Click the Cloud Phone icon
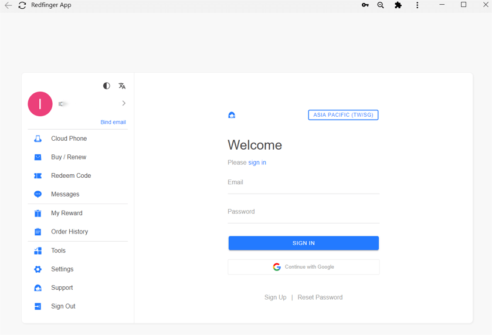Screen dimensions: 492x335 tap(38, 138)
